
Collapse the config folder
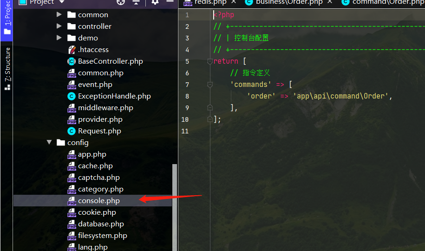[49, 142]
